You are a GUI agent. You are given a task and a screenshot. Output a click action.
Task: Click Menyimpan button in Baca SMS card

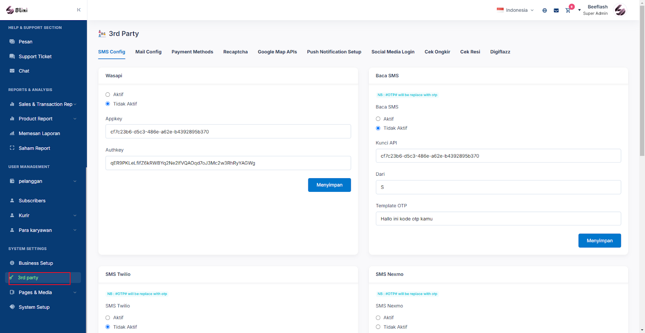point(599,241)
